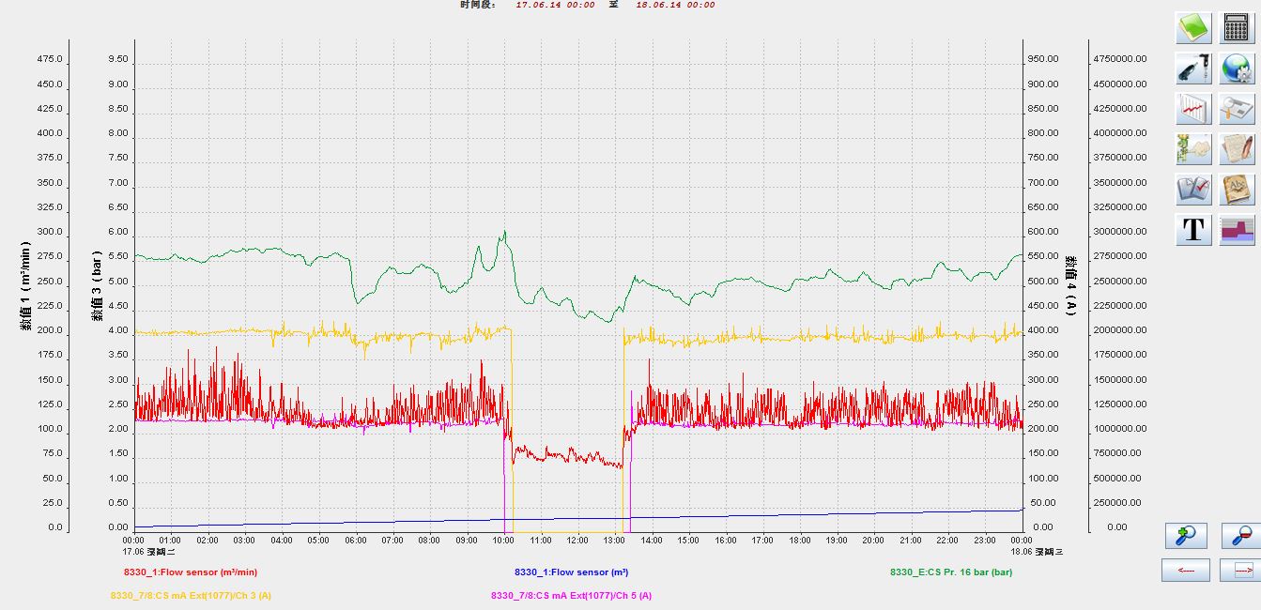Image resolution: width=1261 pixels, height=610 pixels.
Task: Zoom out with the minus magnifier
Action: [1240, 535]
